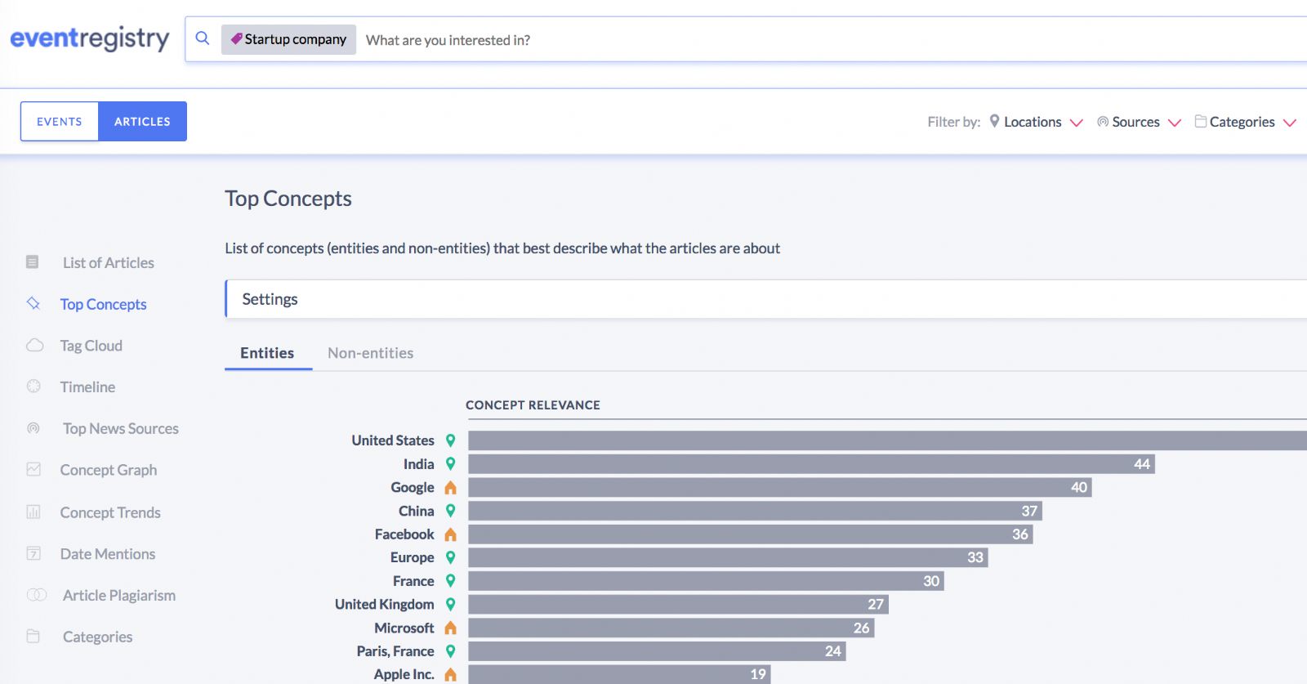Open the Tag Cloud view

coord(91,346)
